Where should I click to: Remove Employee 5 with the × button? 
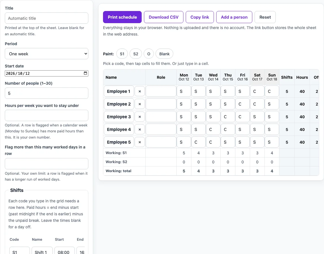pyautogui.click(x=140, y=142)
